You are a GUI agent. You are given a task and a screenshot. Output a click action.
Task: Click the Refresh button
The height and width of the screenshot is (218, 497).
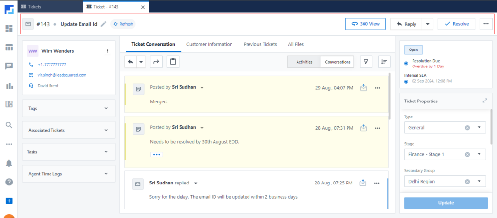[x=123, y=24]
